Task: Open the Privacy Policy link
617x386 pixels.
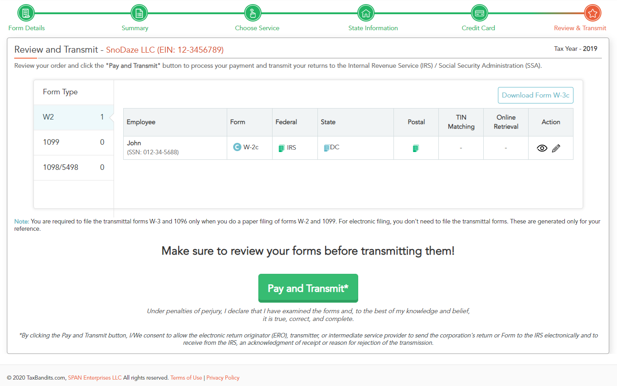Action: coord(223,378)
